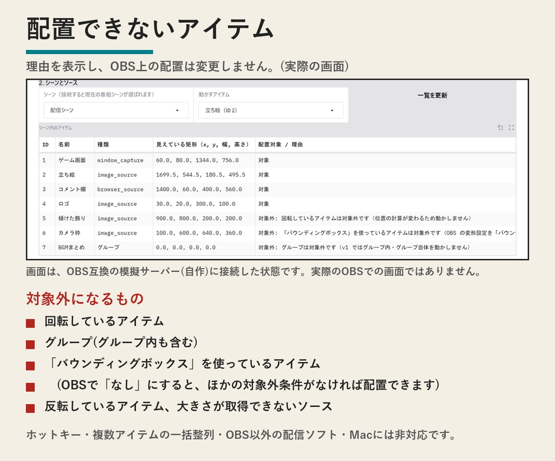Click rectangle value 900.0, 800.0, 200.0, 200.0
The width and height of the screenshot is (555, 461).
click(204, 218)
